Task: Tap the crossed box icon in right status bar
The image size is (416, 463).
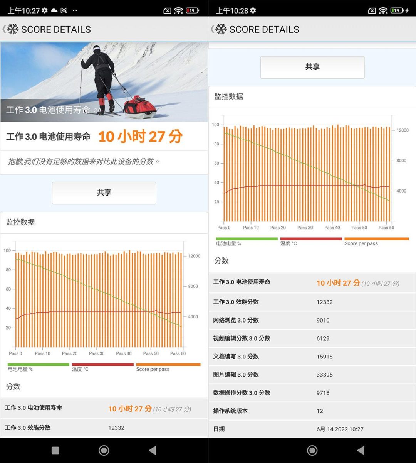Action: coord(372,10)
